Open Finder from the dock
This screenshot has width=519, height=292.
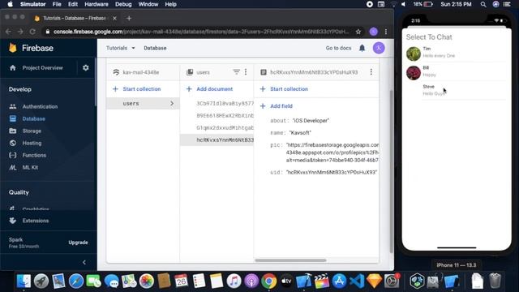[24, 281]
